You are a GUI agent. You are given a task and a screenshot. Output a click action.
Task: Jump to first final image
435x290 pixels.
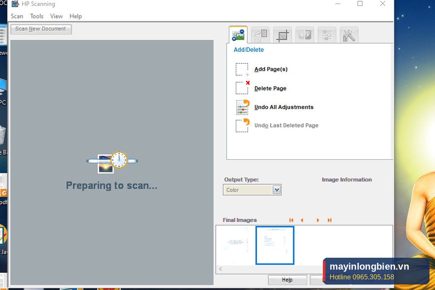point(291,220)
